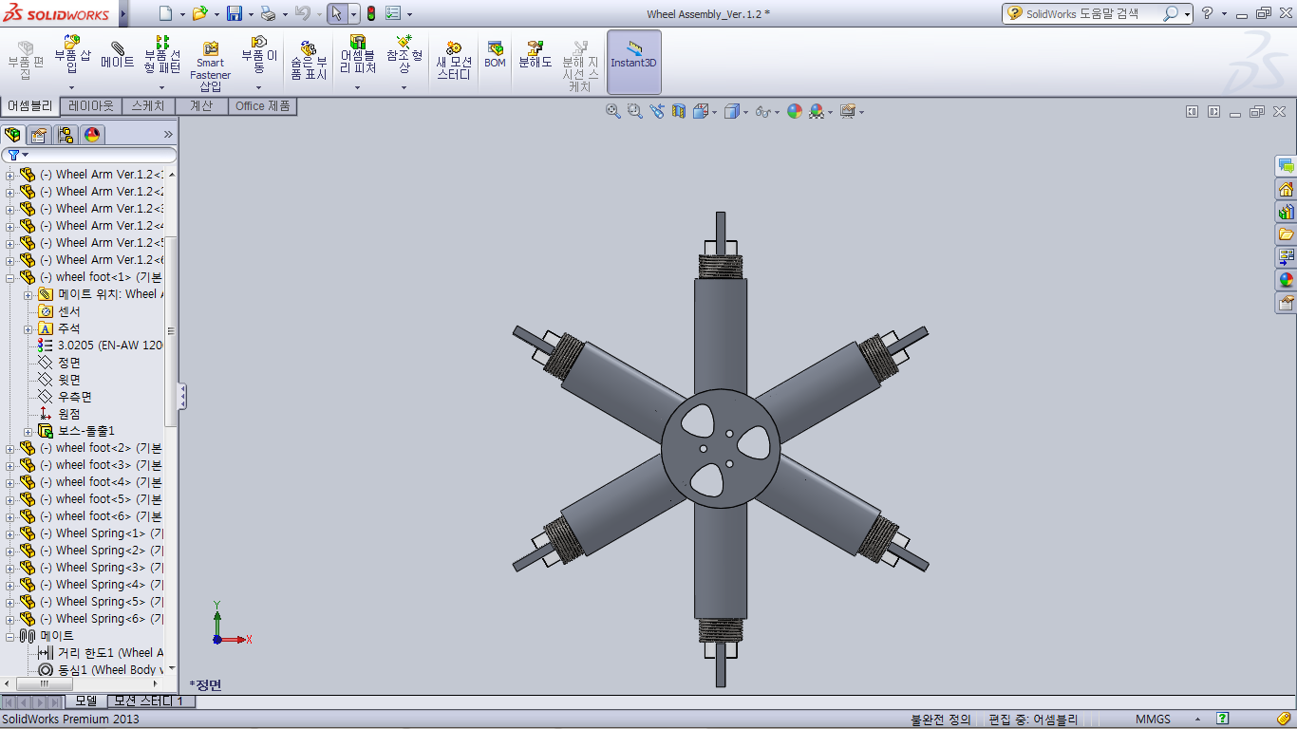Collapse the 메이트 mates folder
The height and width of the screenshot is (729, 1297).
[x=10, y=636]
